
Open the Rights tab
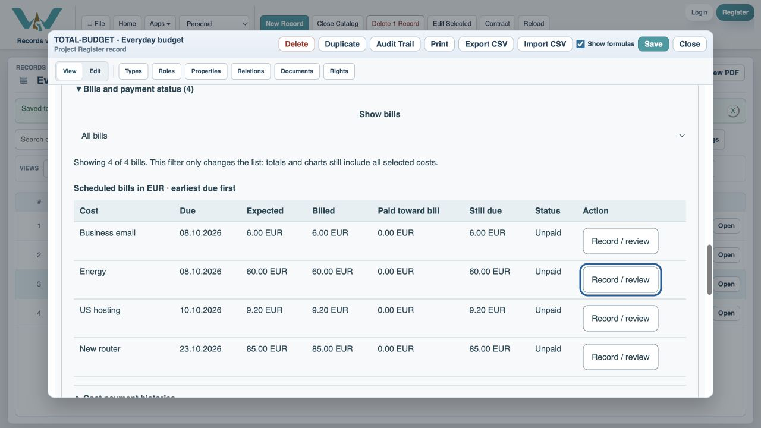339,71
